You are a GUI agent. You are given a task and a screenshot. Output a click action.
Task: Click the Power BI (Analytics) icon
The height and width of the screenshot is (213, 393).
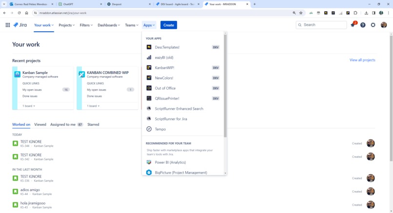point(149,162)
